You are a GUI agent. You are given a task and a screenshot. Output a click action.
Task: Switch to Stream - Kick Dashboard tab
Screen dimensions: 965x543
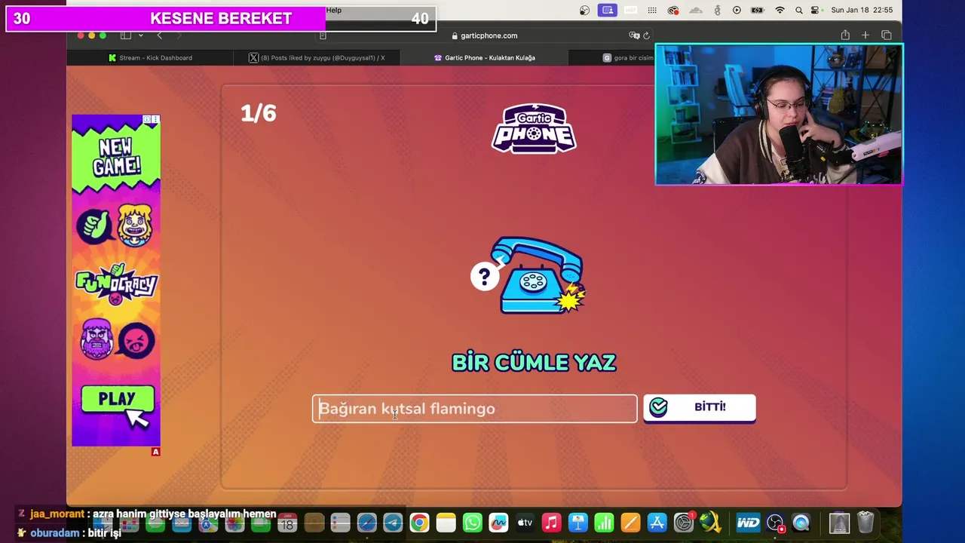coord(150,57)
